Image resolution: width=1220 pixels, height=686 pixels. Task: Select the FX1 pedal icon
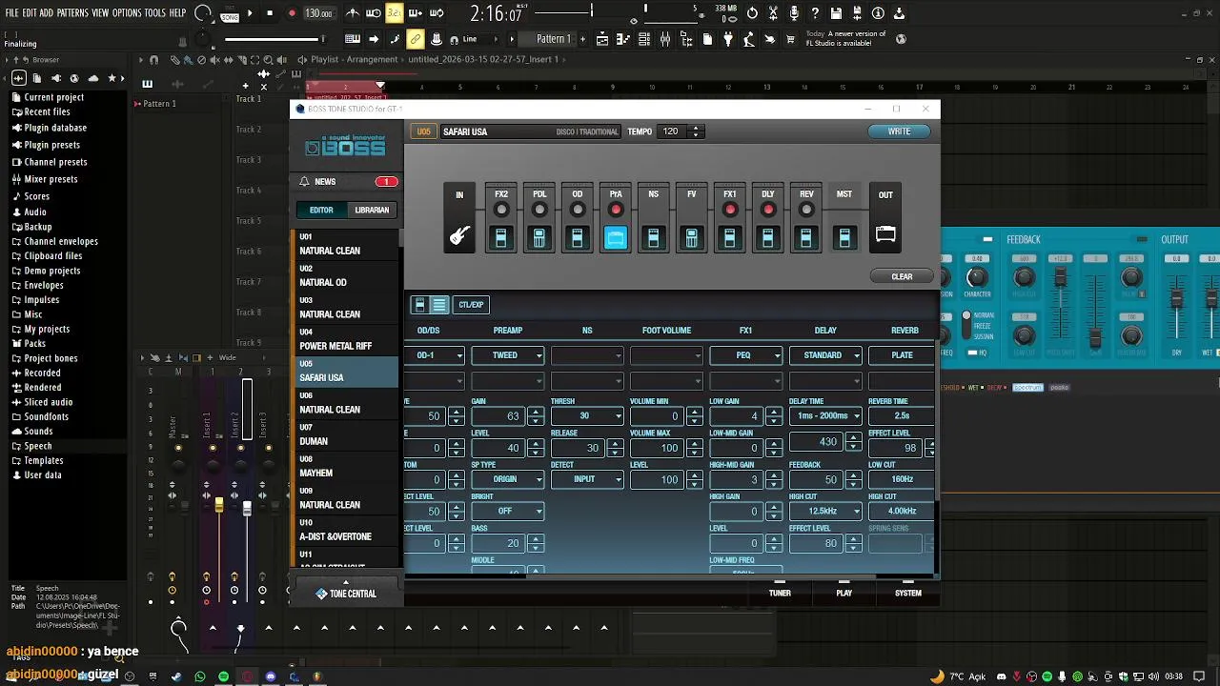pos(730,237)
